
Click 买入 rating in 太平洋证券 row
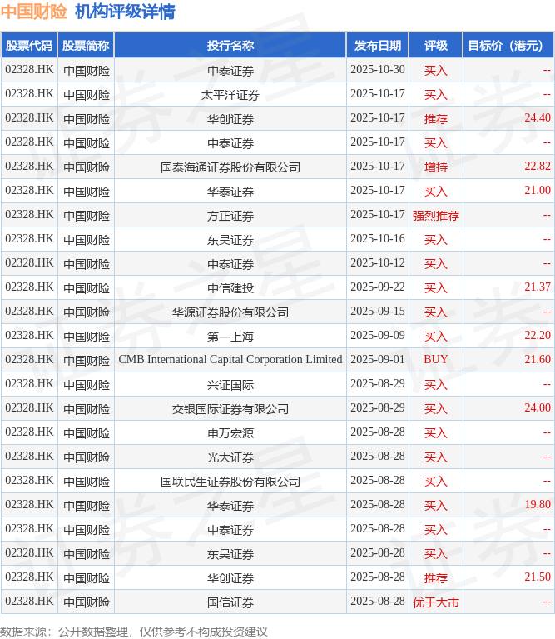(436, 95)
